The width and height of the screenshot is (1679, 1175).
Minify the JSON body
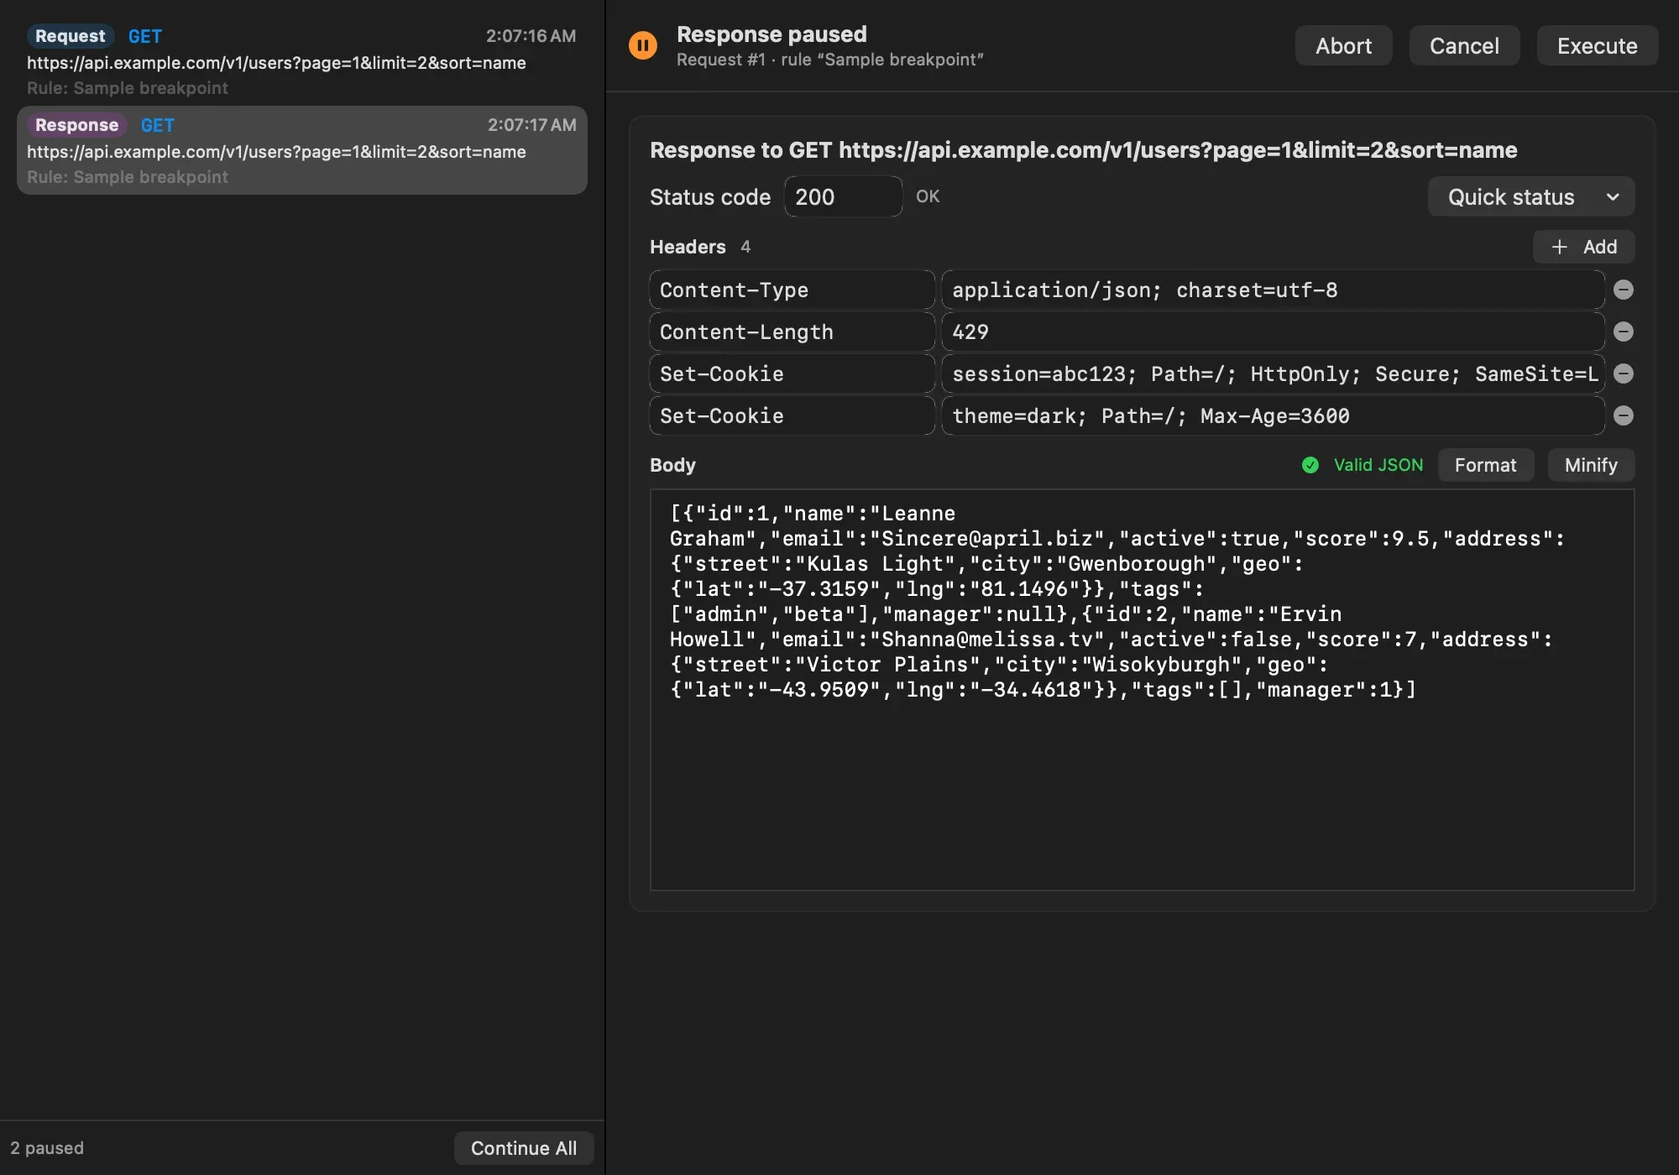1591,465
